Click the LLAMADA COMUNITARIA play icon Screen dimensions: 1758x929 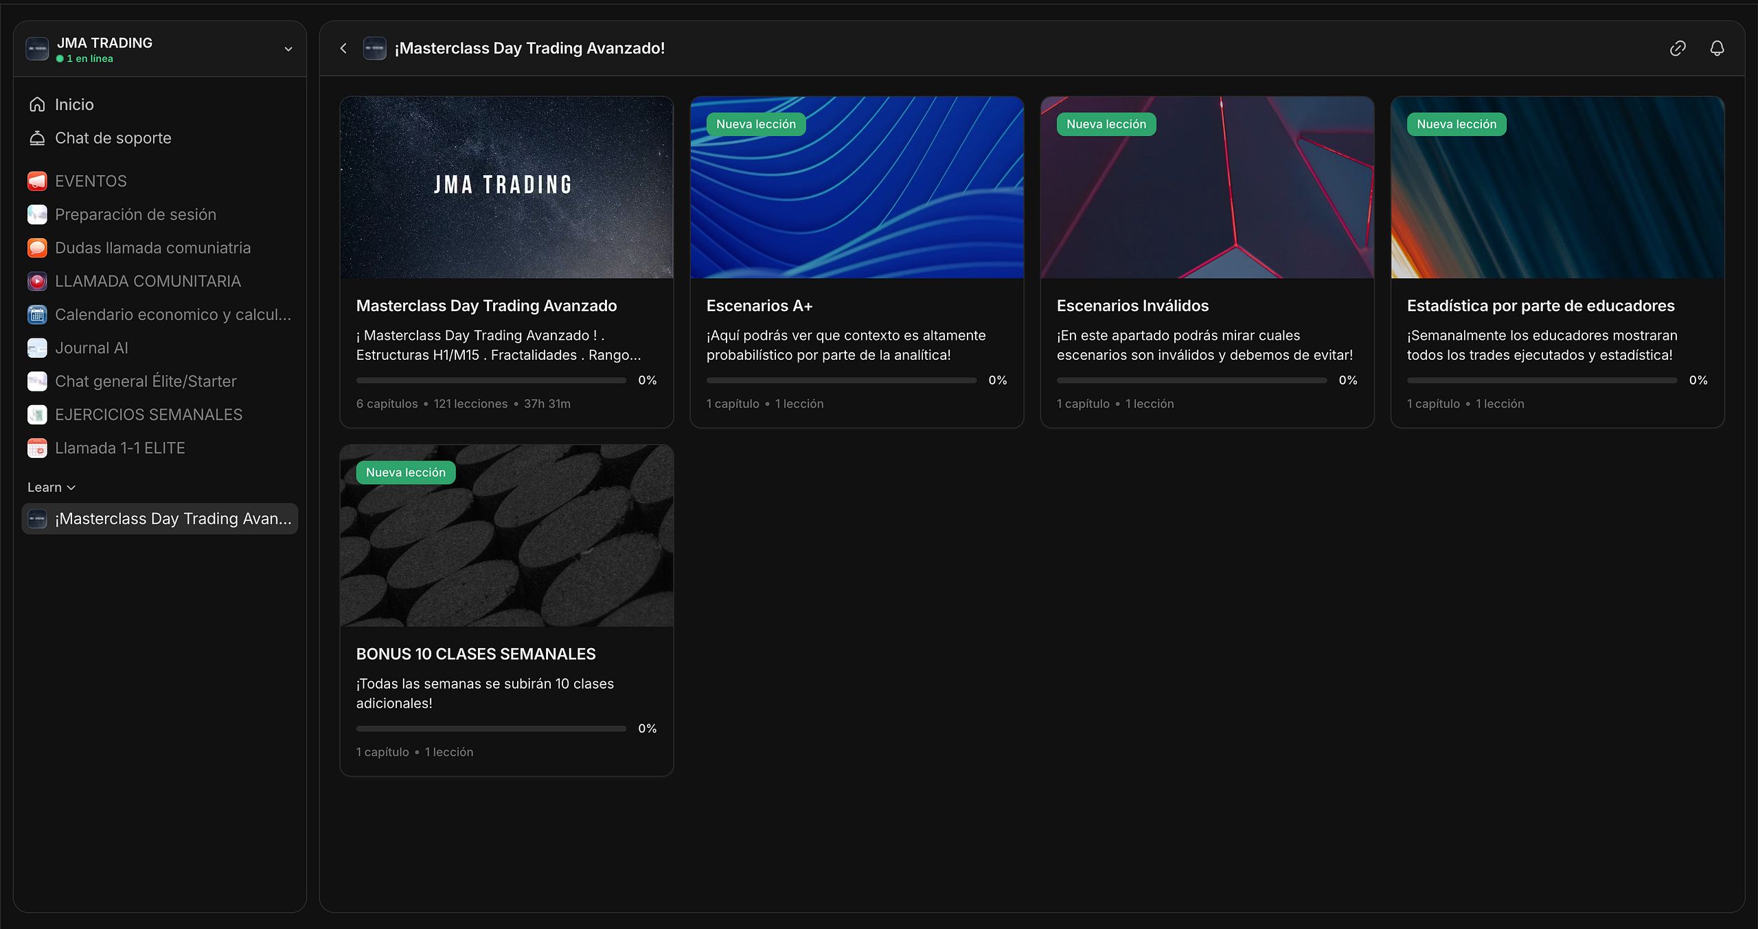(37, 282)
